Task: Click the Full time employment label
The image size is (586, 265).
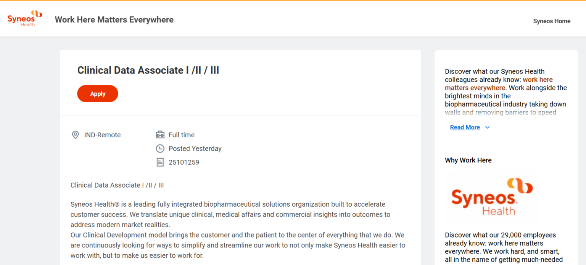Action: [x=182, y=135]
